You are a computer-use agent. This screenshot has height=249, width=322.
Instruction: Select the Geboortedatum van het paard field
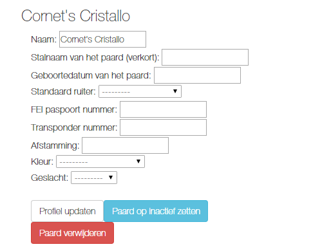[197, 75]
